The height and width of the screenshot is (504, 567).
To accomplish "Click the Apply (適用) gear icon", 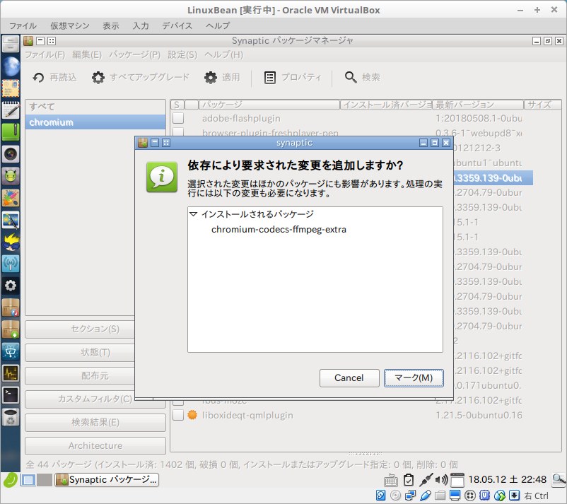I will (211, 77).
